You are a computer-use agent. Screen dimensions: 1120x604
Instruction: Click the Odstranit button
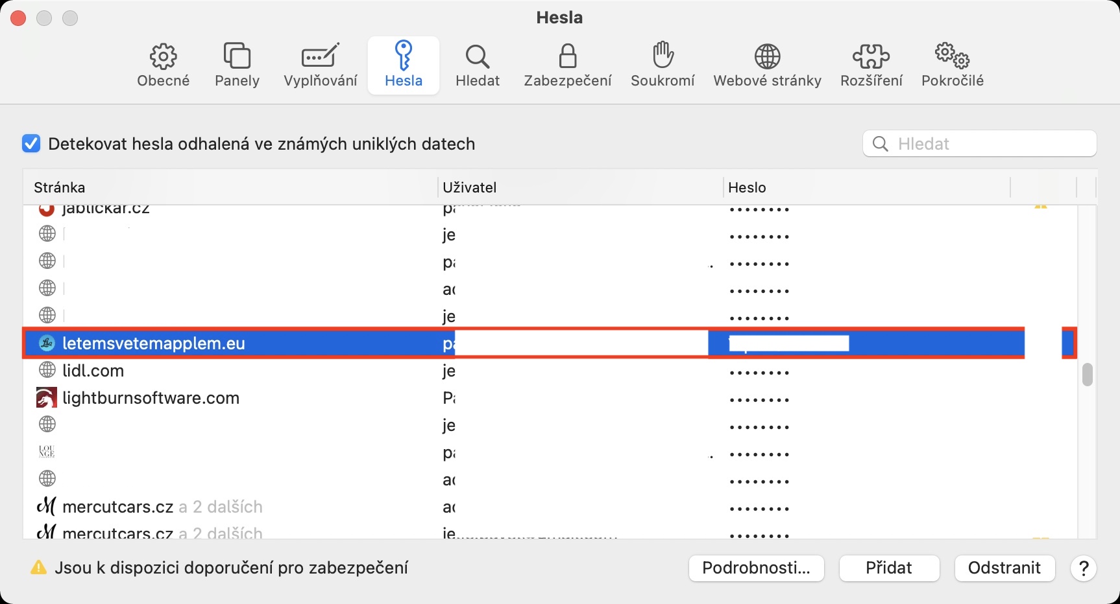click(x=1004, y=568)
